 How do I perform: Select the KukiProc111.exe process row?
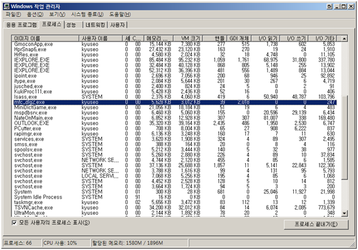(174, 91)
